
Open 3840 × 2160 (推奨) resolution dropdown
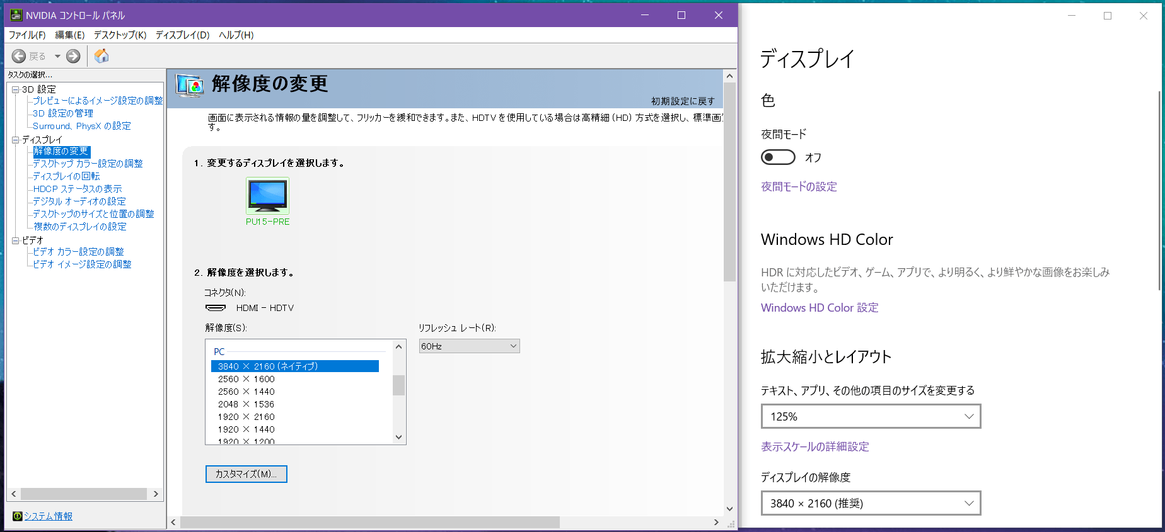coord(871,503)
